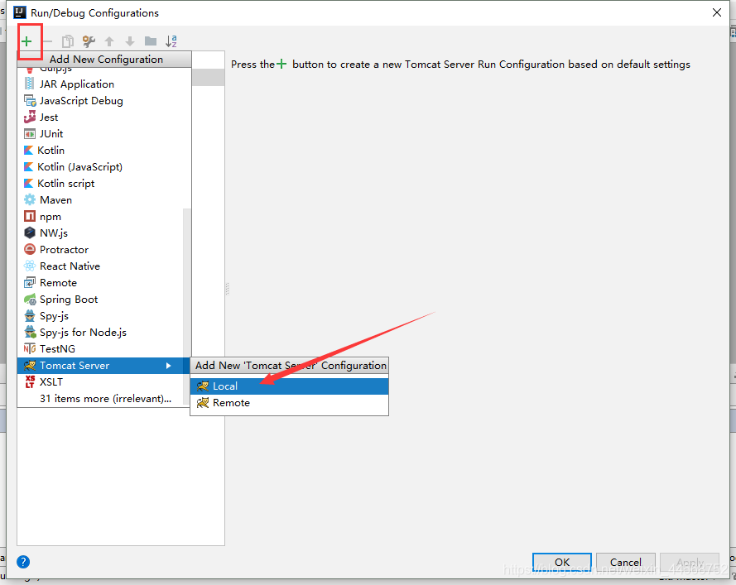Viewport: 736px width, 585px height.
Task: Expand the Tomcat Server submenu arrow
Action: tap(169, 366)
